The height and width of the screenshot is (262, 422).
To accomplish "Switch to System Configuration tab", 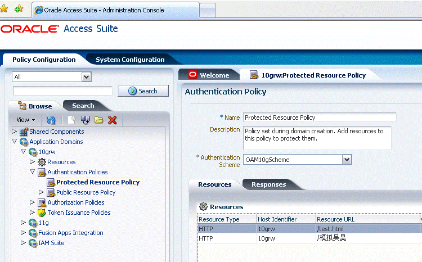I will point(130,60).
